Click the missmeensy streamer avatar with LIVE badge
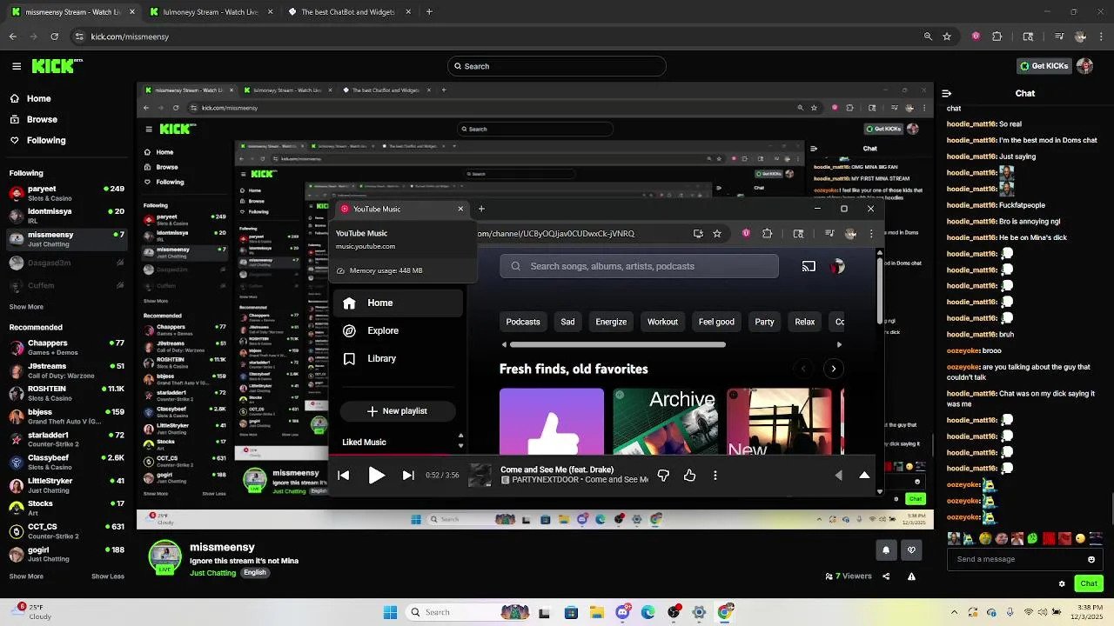The height and width of the screenshot is (626, 1114). pos(165,557)
